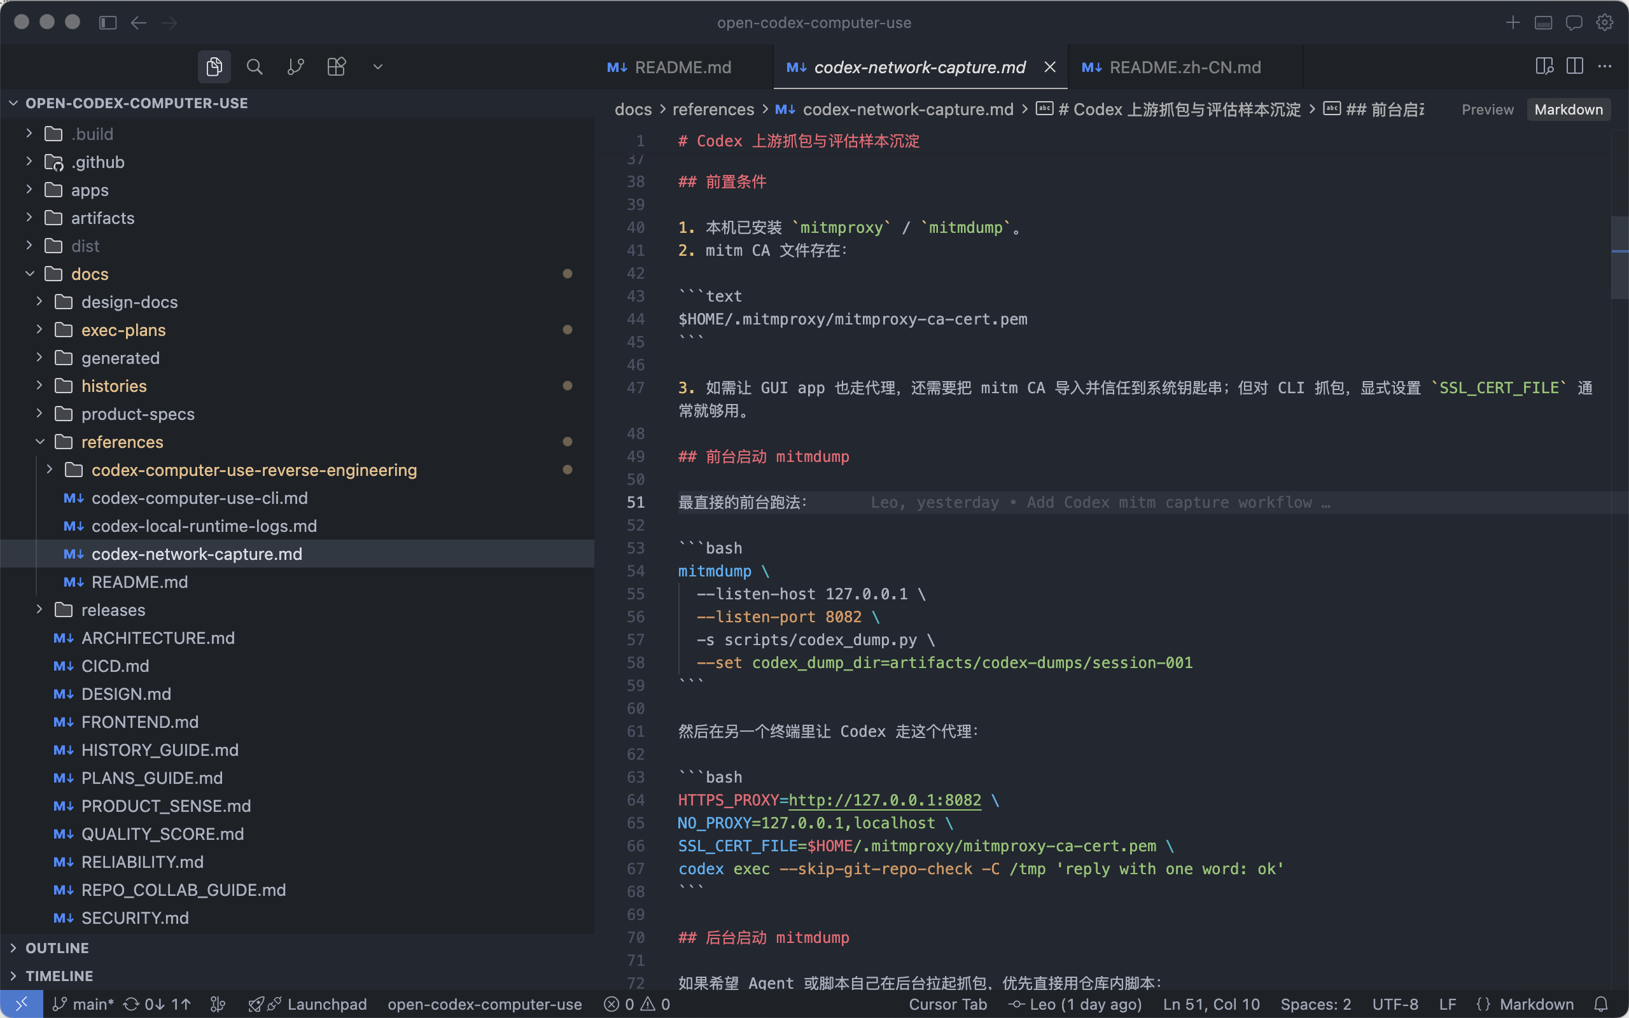Switch to Preview mode

[x=1487, y=109]
